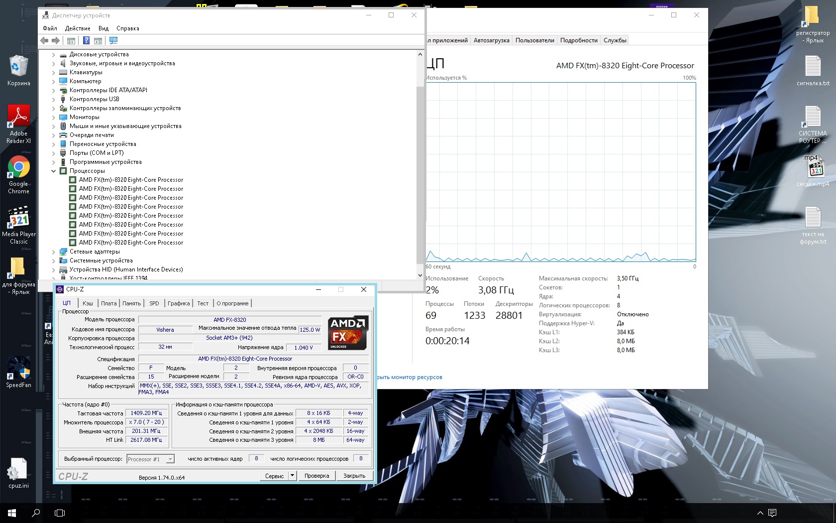Show hidden tray icons chevron

tap(760, 513)
